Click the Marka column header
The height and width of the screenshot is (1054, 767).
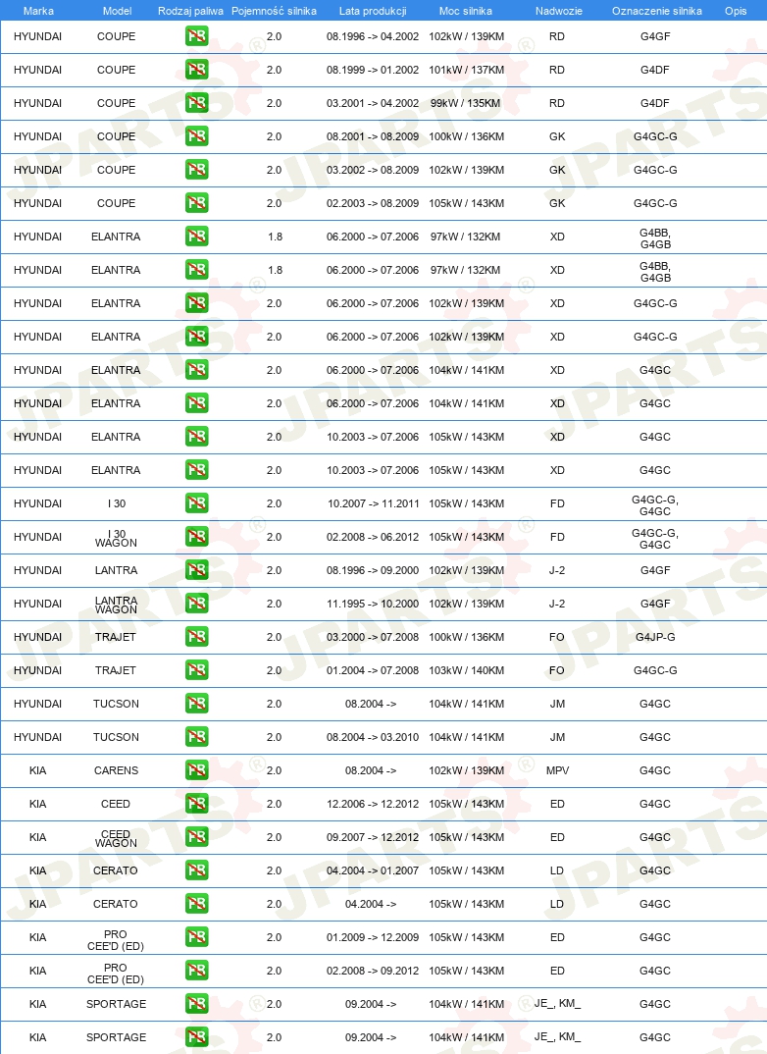click(38, 11)
